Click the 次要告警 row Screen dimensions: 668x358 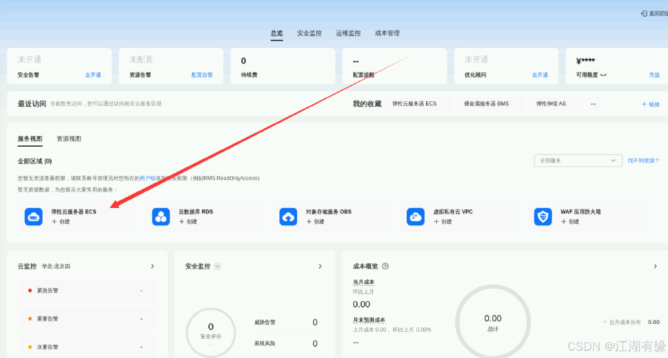[88, 347]
